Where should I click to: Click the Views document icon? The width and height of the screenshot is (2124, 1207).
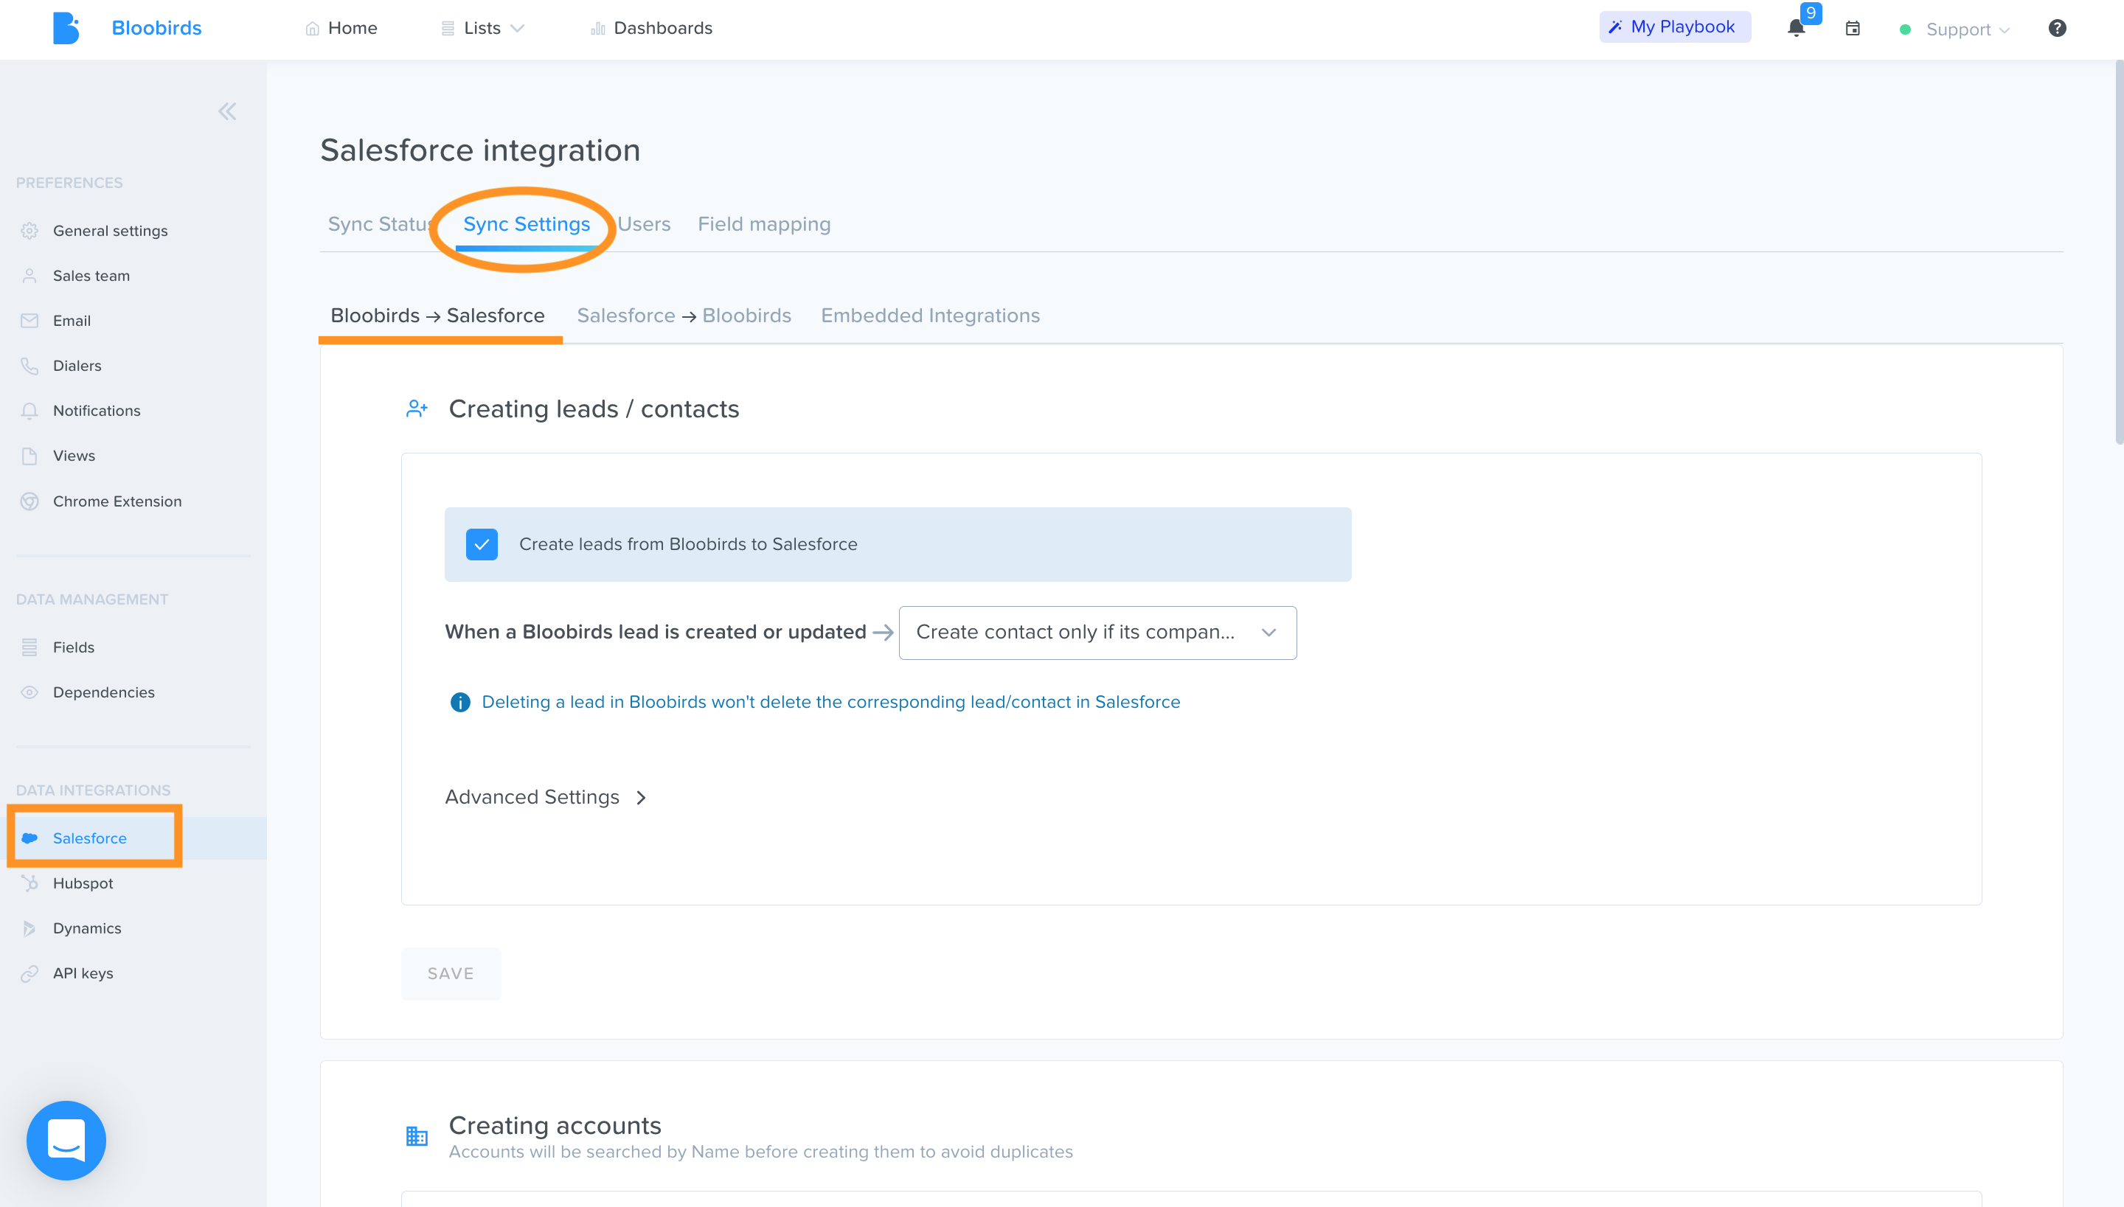tap(29, 456)
